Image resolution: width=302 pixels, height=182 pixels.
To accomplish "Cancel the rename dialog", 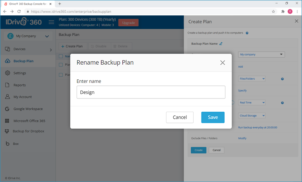I will point(180,117).
